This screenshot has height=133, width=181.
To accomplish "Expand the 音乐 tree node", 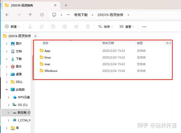I will (7, 67).
